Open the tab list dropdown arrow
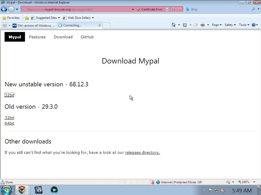 click(x=9, y=26)
